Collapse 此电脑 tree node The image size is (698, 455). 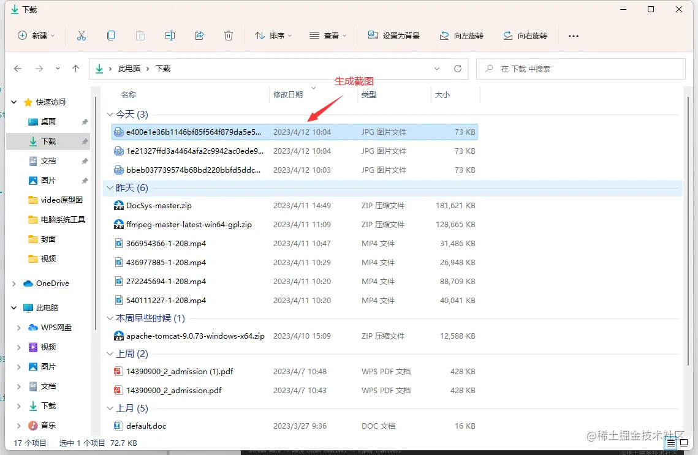click(14, 308)
